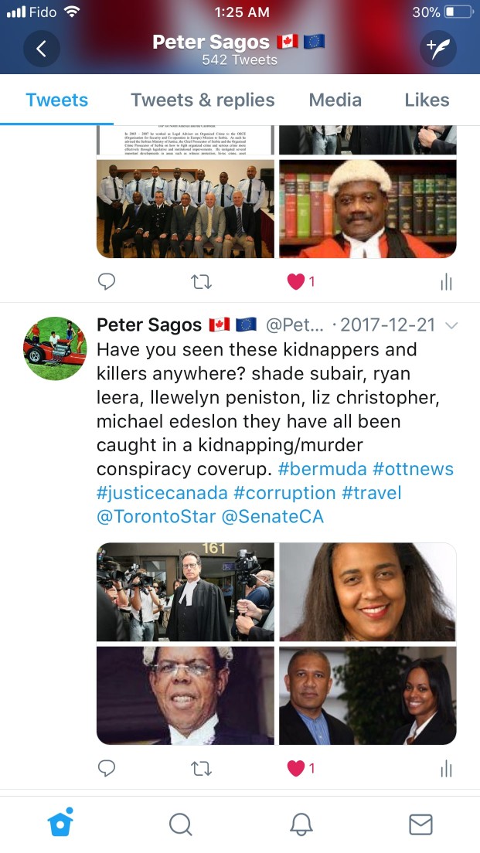Screen dimensions: 480x853
Task: Open Peter Sagos red car avatar
Action: tap(55, 348)
